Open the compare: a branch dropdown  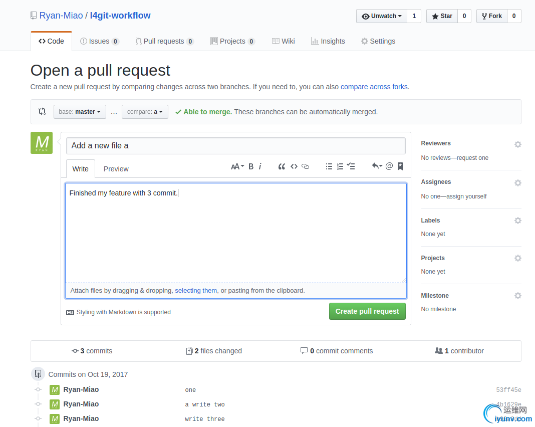click(x=145, y=112)
